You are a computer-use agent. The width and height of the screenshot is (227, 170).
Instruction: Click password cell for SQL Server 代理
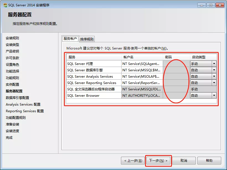point(176,64)
